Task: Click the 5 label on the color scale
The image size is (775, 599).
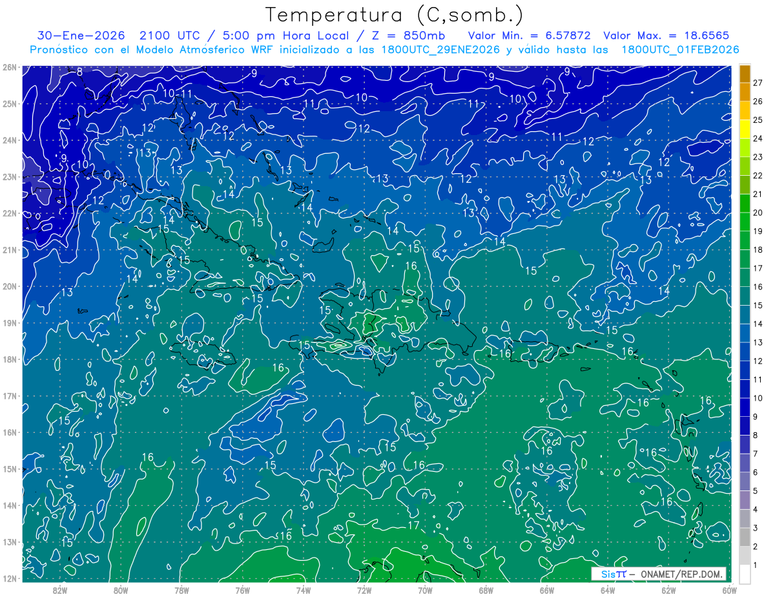Action: [x=755, y=492]
